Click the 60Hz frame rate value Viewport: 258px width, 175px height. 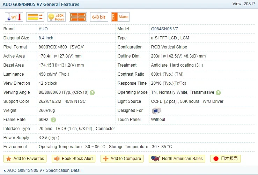click(43, 120)
